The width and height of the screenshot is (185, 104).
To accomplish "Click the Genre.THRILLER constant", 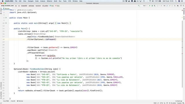I will pos(114,77).
